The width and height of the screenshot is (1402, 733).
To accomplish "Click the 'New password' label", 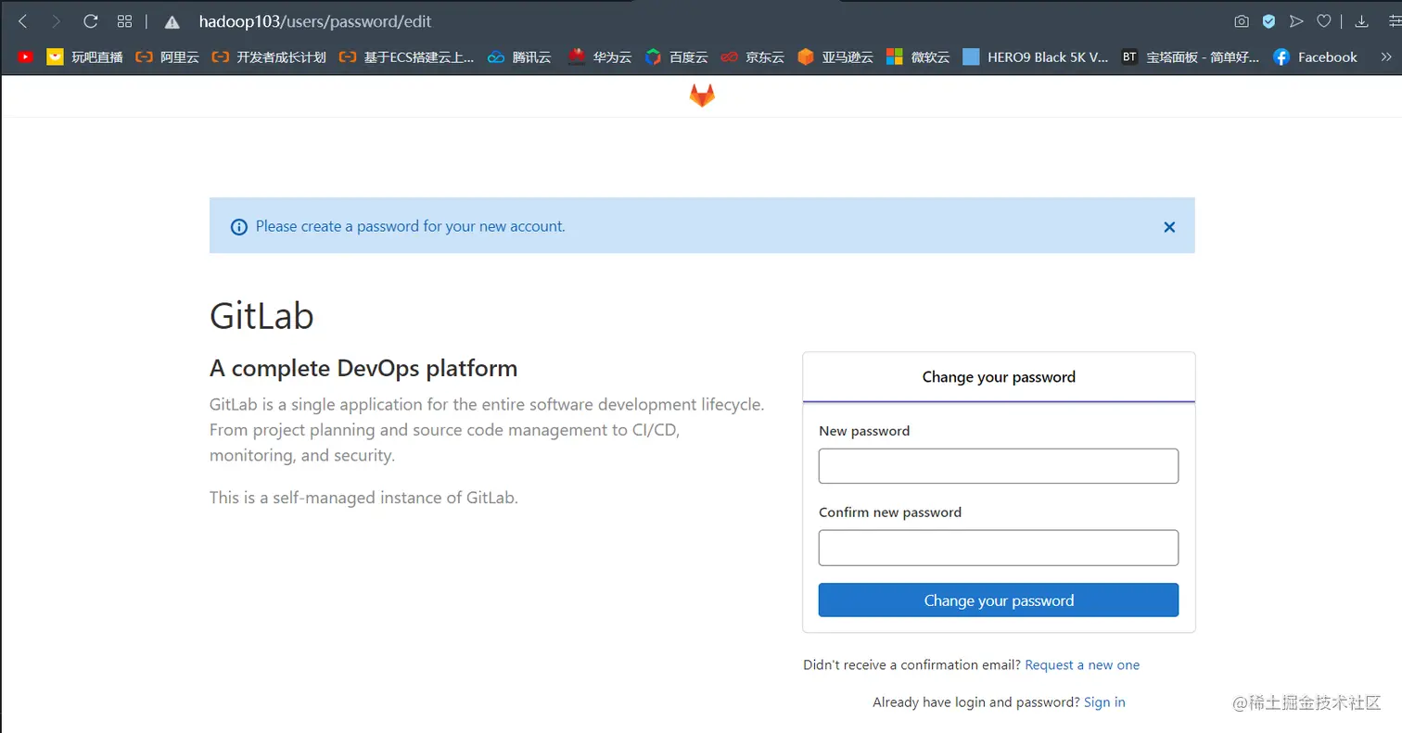I will click(x=864, y=431).
